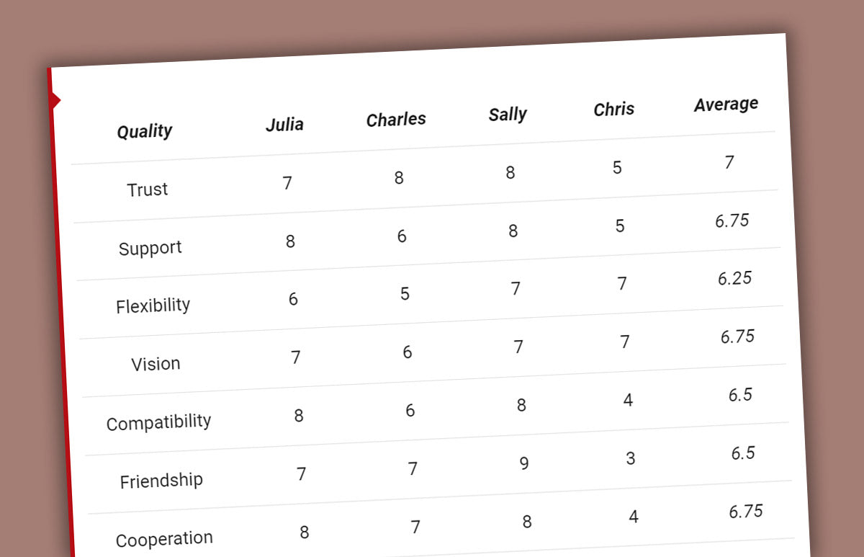Click the "Compatibility" row label

158,422
